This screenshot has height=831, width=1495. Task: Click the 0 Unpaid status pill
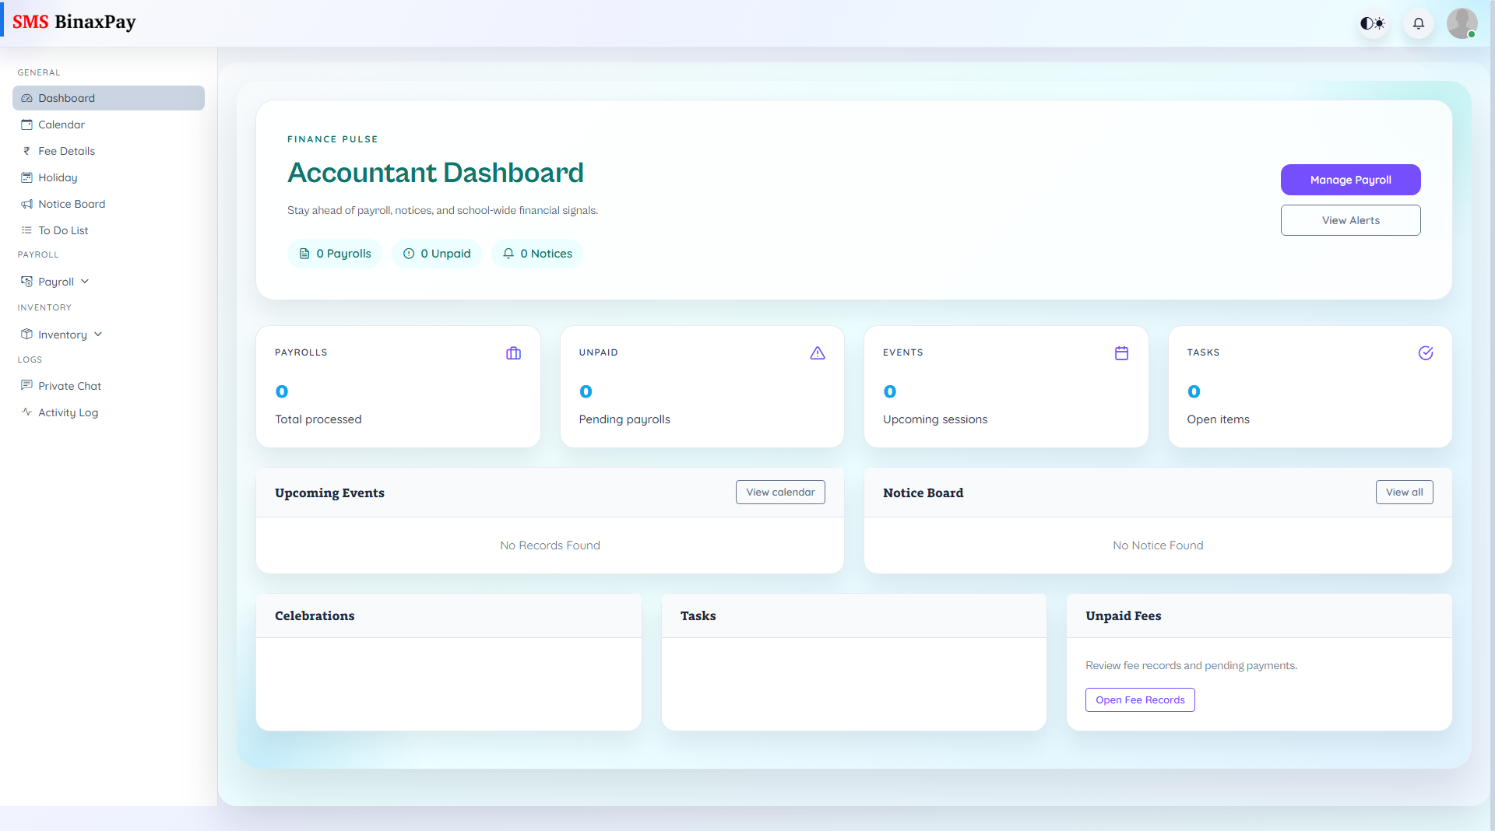[x=437, y=253]
